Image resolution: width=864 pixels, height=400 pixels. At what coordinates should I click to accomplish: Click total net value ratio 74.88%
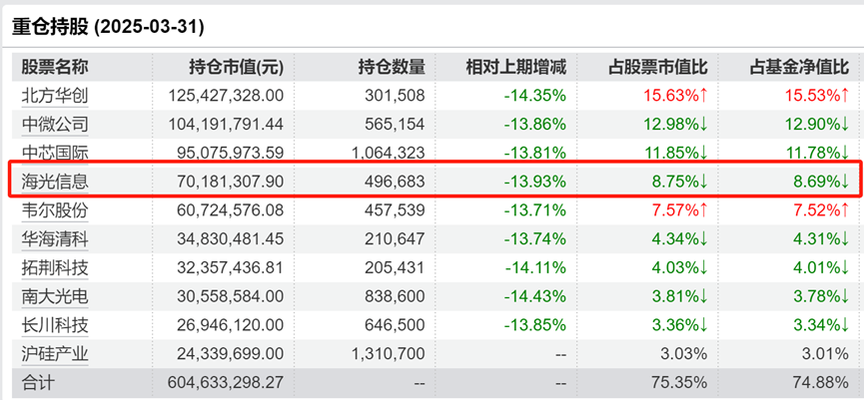pyautogui.click(x=820, y=382)
